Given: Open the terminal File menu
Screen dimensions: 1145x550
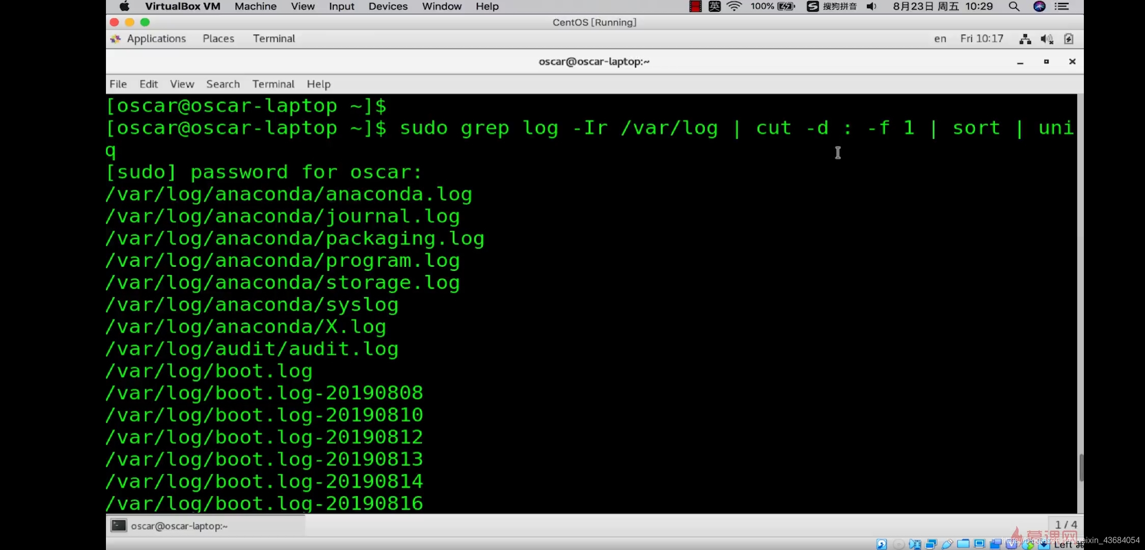Looking at the screenshot, I should (118, 84).
